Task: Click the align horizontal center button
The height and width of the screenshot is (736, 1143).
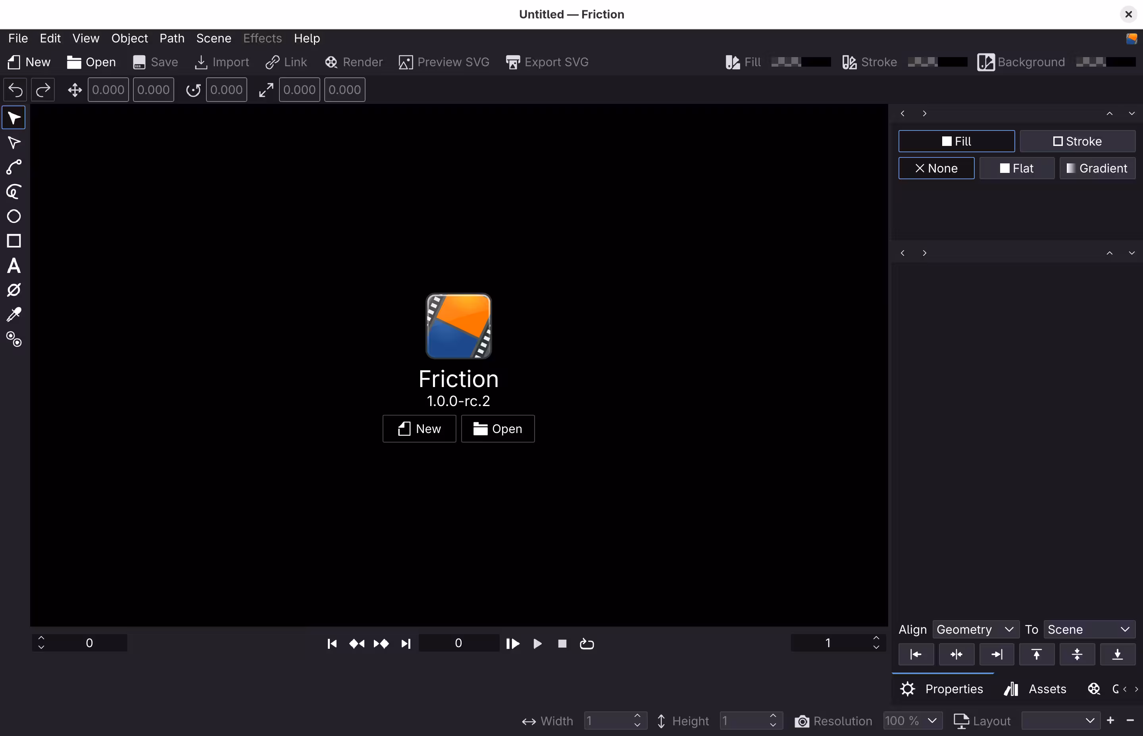Action: [x=956, y=654]
